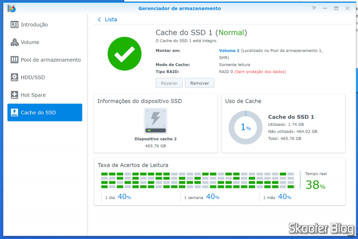This screenshot has width=358, height=239.
Task: Click 'Taxa de Acertos de Leitura' heading
Action: tap(133, 165)
